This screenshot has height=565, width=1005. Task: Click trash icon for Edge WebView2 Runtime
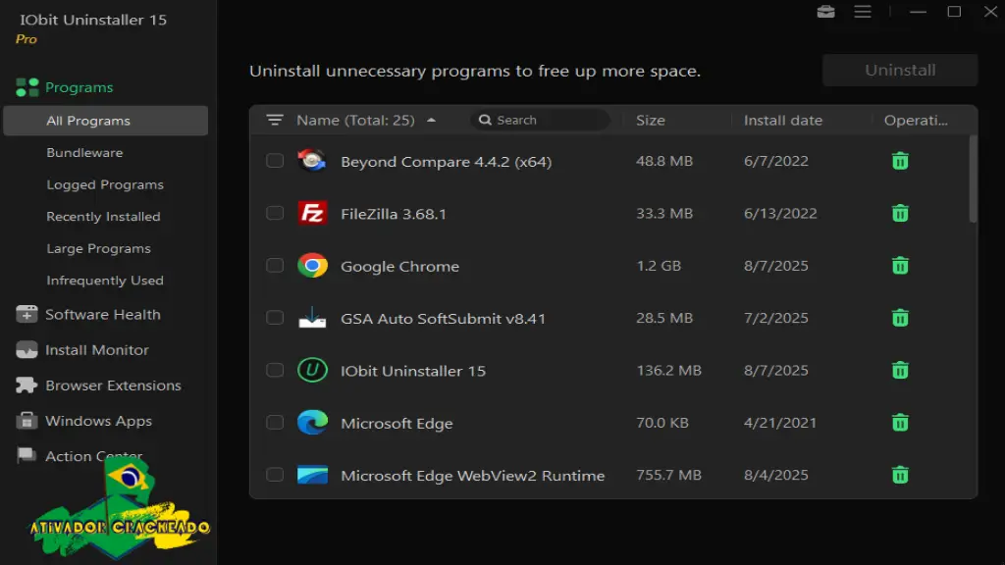click(x=900, y=475)
